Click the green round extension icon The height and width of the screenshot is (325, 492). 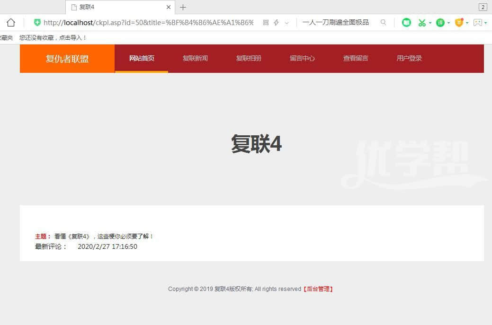coord(406,22)
